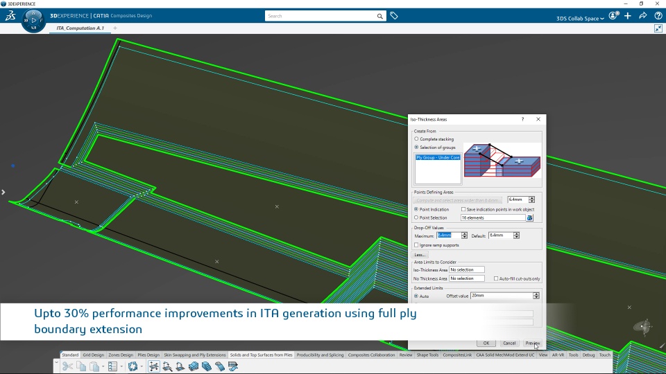Select the Complete stacking radio button
666x374 pixels.
416,139
